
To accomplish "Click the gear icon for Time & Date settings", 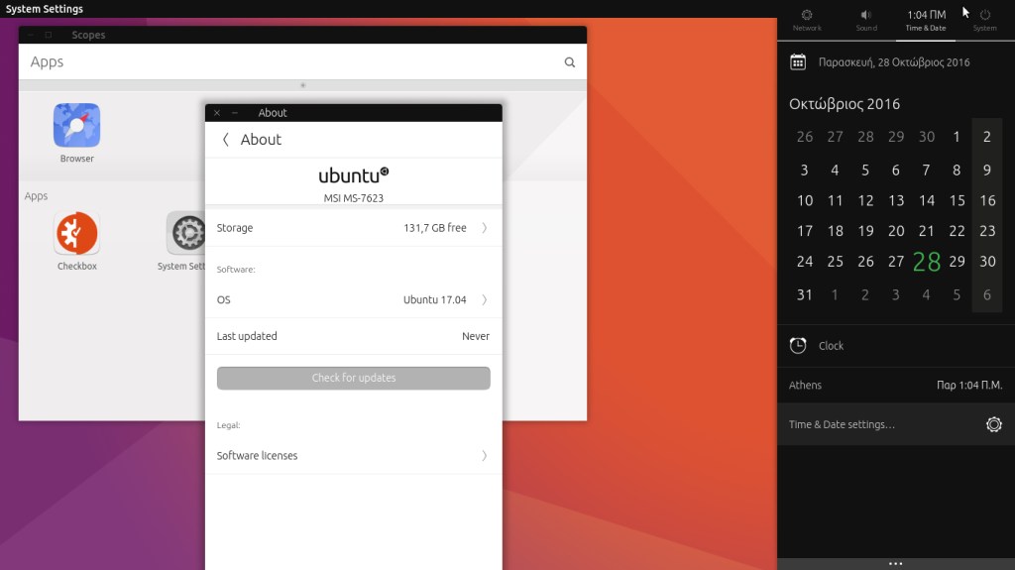I will coord(993,424).
